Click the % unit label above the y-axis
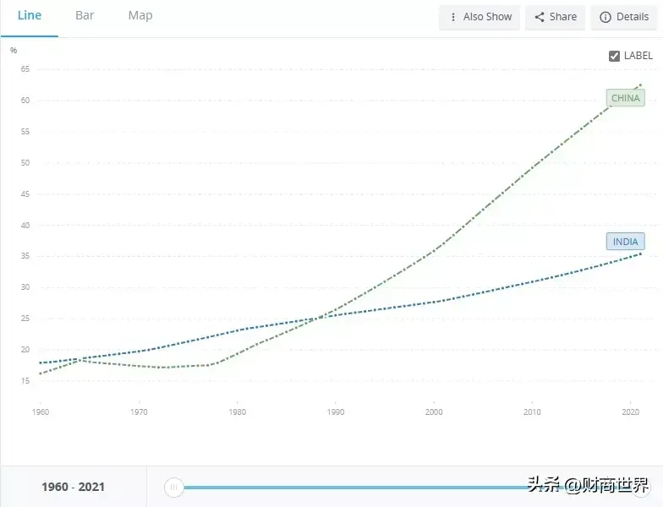Image resolution: width=663 pixels, height=507 pixels. pos(14,51)
